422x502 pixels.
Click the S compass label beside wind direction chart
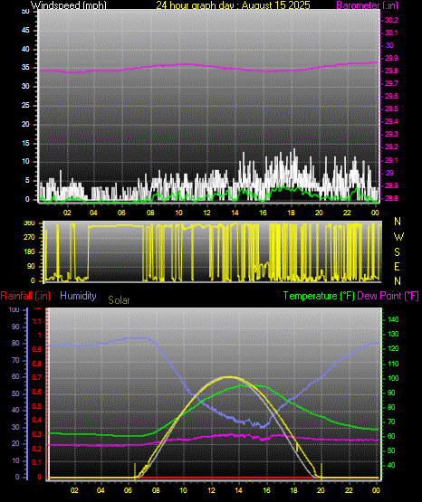397,252
